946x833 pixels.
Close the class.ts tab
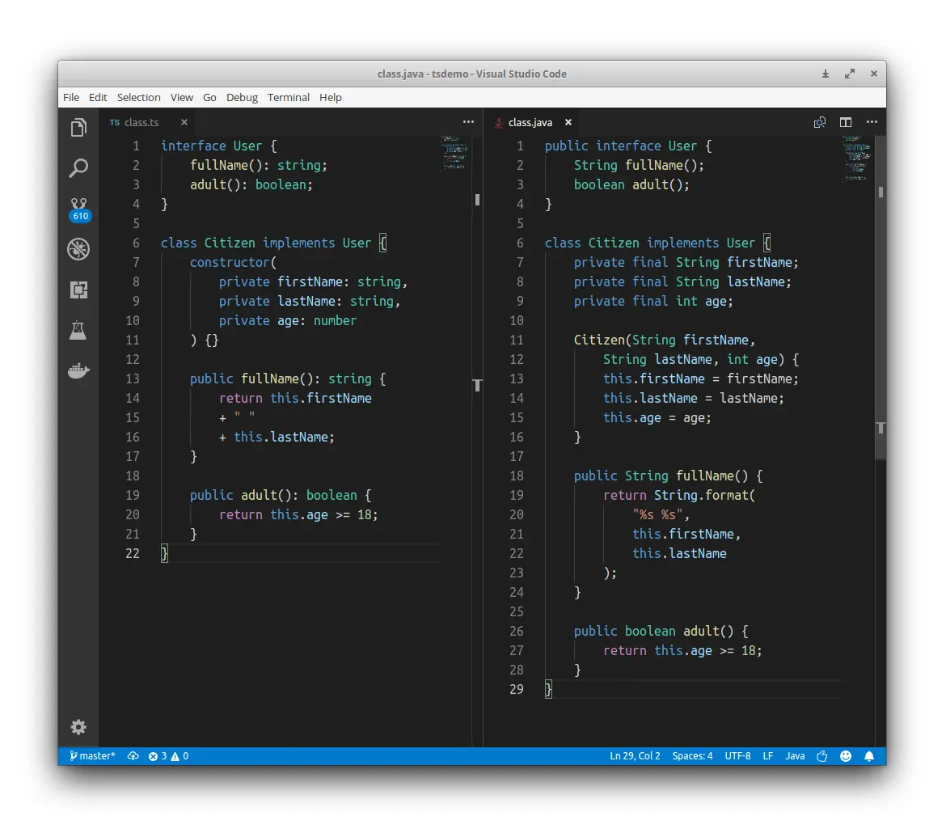[x=184, y=122]
